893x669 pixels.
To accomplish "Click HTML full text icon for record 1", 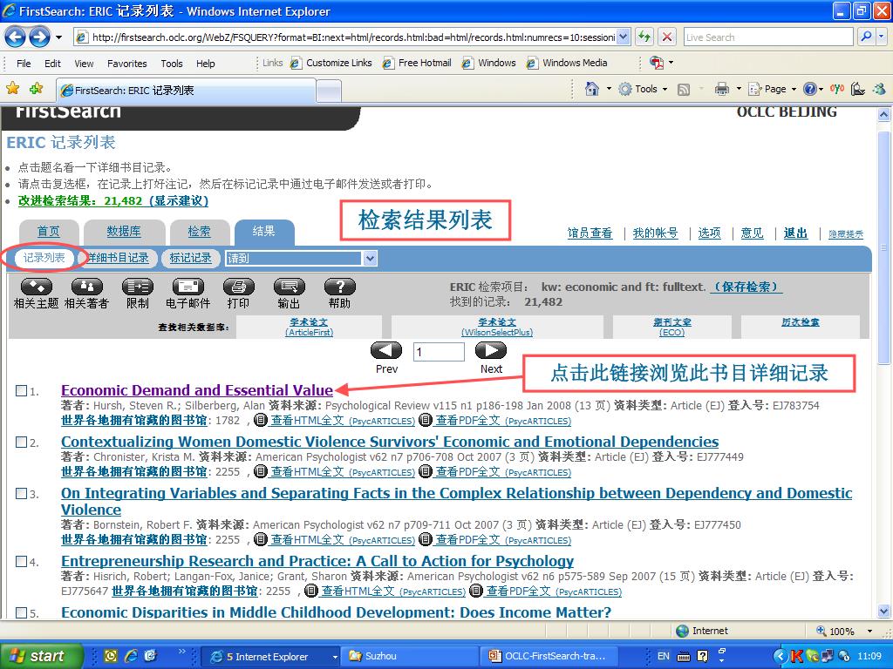I will [x=260, y=421].
